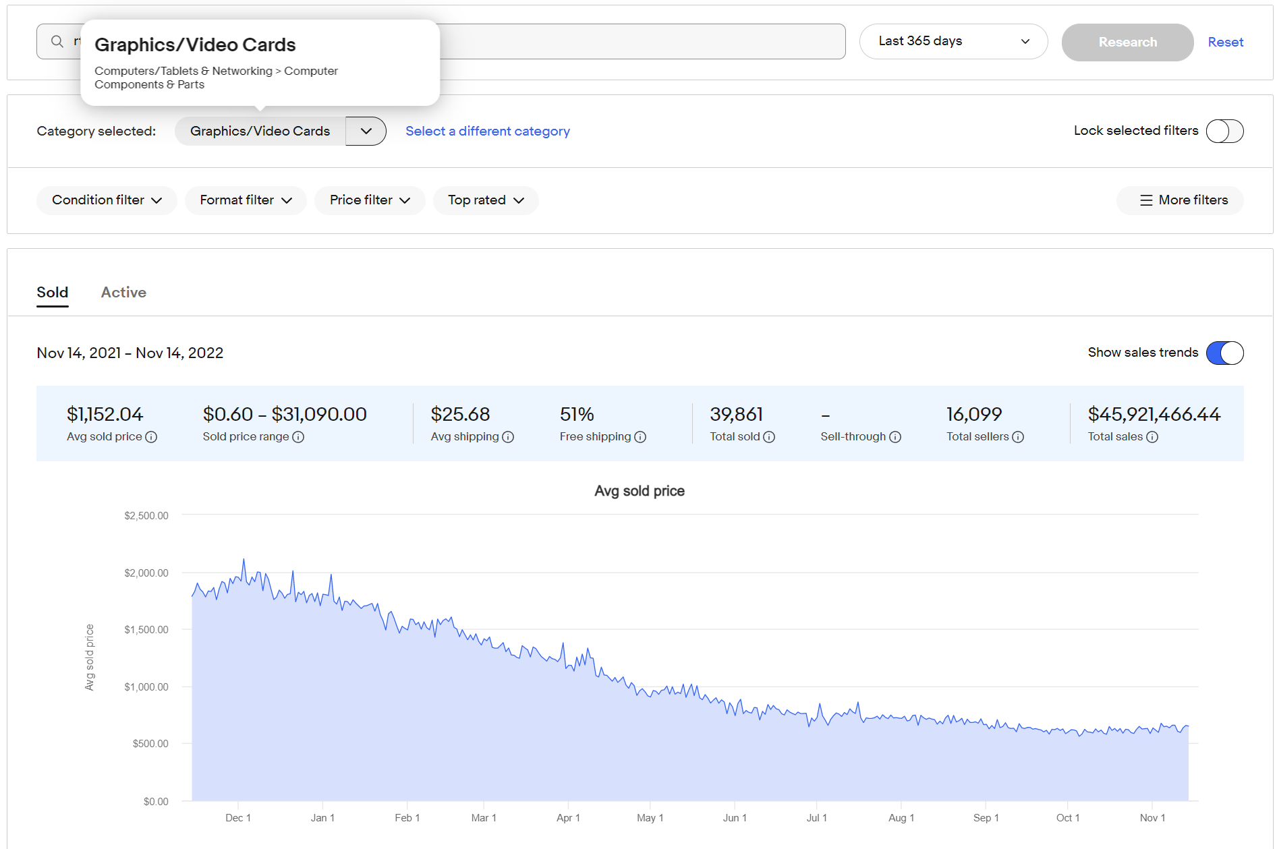Open the Price filter dropdown

[370, 200]
